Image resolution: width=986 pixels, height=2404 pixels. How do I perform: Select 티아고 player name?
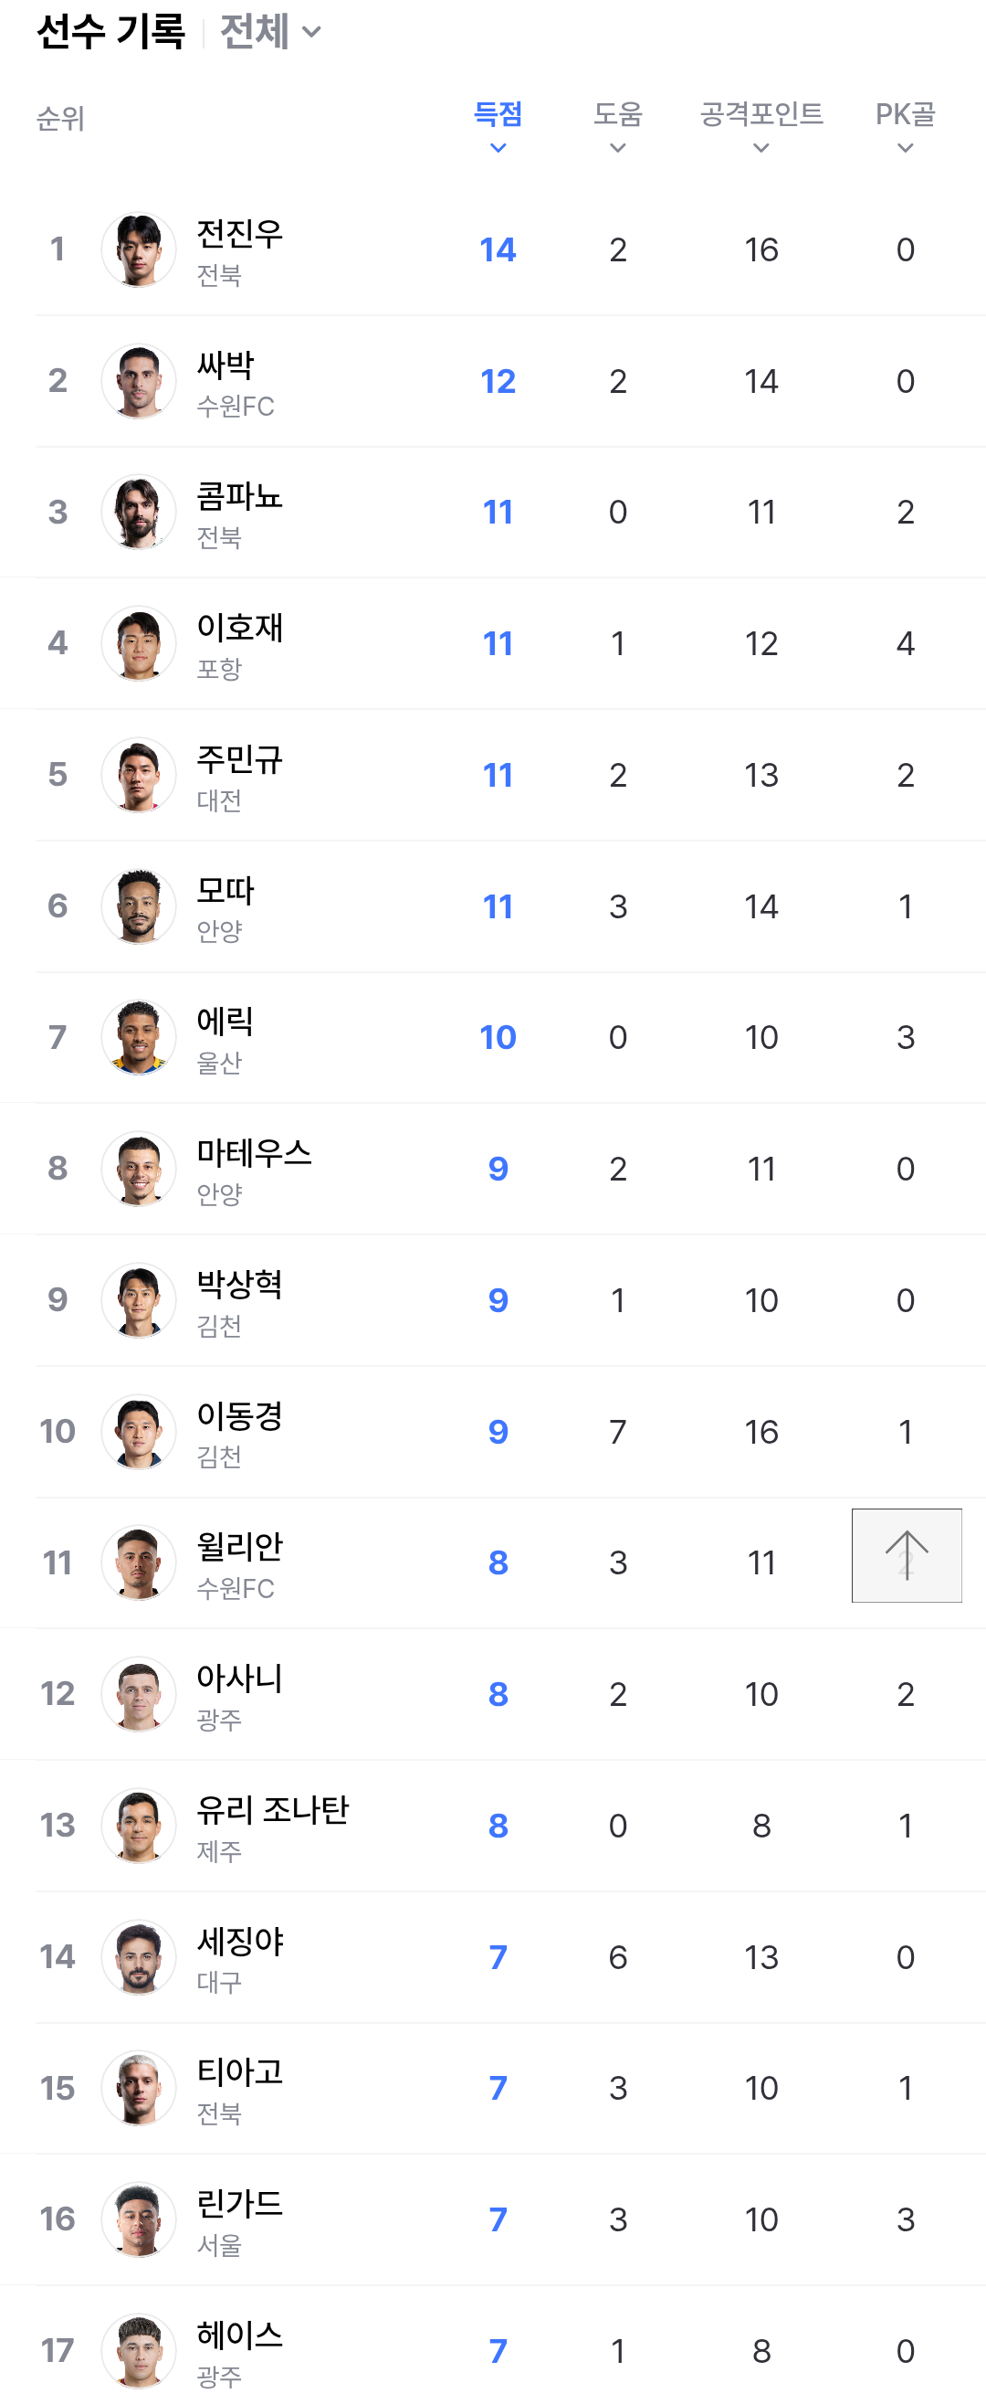(x=240, y=2072)
